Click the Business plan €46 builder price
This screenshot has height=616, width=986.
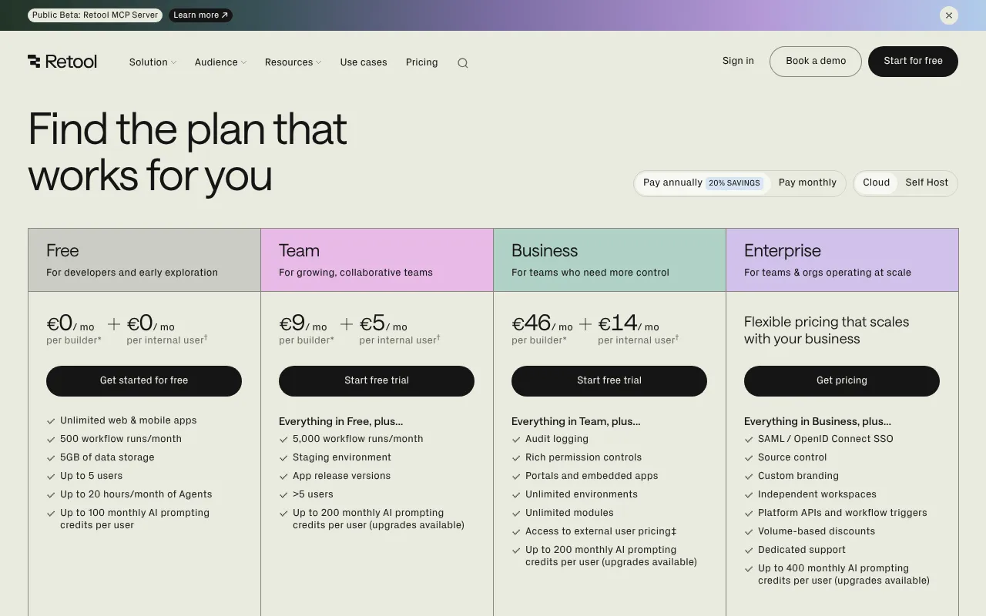(x=542, y=323)
